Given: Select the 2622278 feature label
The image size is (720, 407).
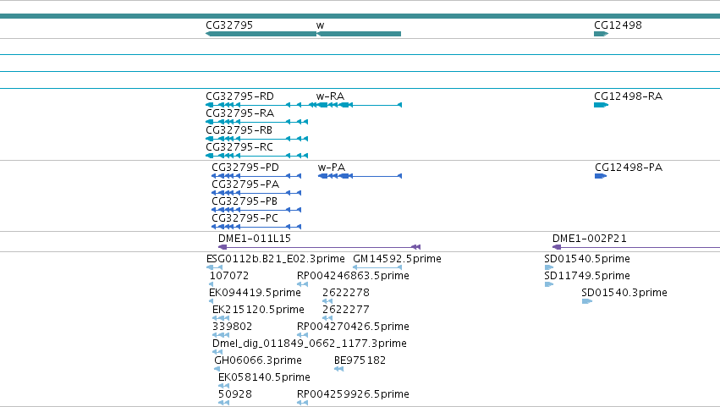Looking at the screenshot, I should click(346, 293).
